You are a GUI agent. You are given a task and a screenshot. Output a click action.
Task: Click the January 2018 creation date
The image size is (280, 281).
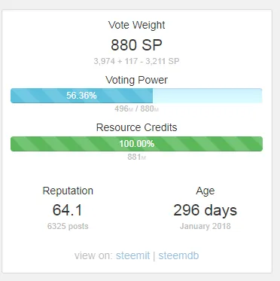[x=205, y=226]
